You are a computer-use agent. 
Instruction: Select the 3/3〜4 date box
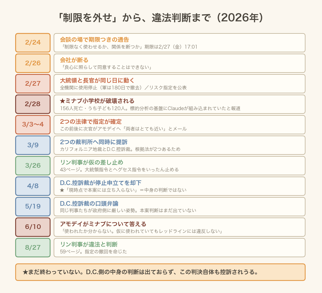point(33,125)
